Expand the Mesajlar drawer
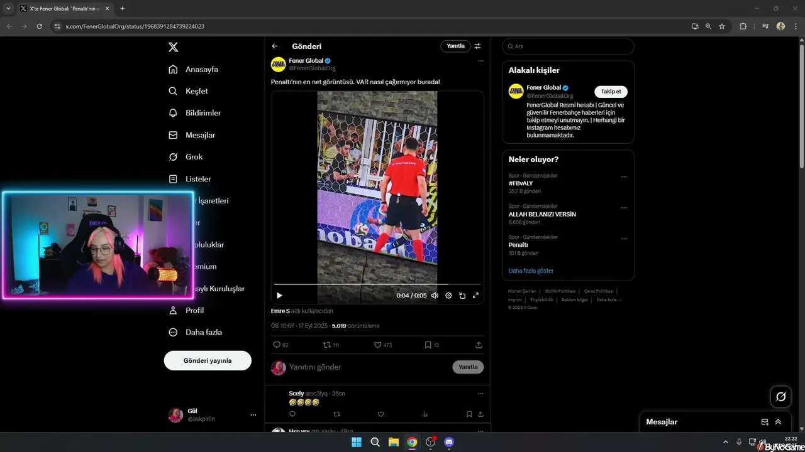805x452 pixels. click(x=778, y=422)
